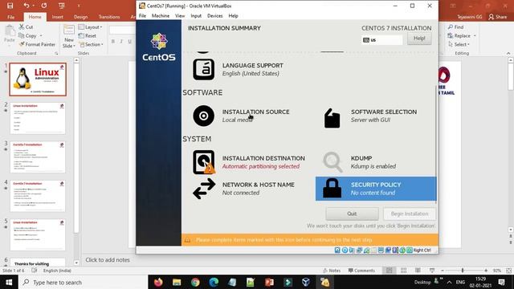Click Cut in the PowerPoint ribbon
The height and width of the screenshot is (289, 514).
coord(26,26)
